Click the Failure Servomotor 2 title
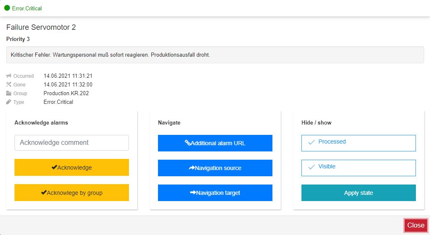This screenshot has width=430, height=235. (x=41, y=27)
